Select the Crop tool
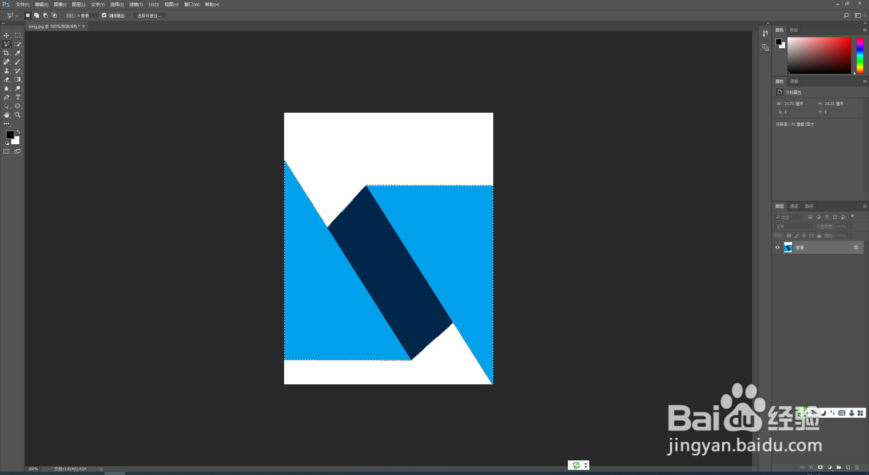Image resolution: width=869 pixels, height=475 pixels. (x=6, y=53)
